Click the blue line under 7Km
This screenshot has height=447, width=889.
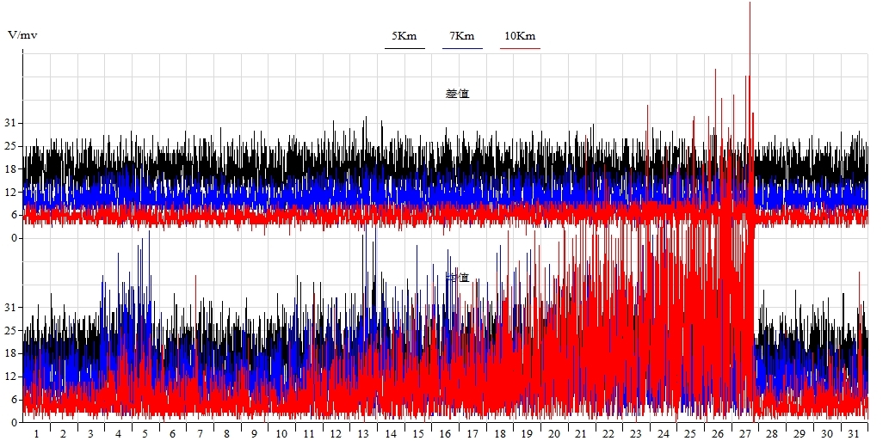(462, 48)
